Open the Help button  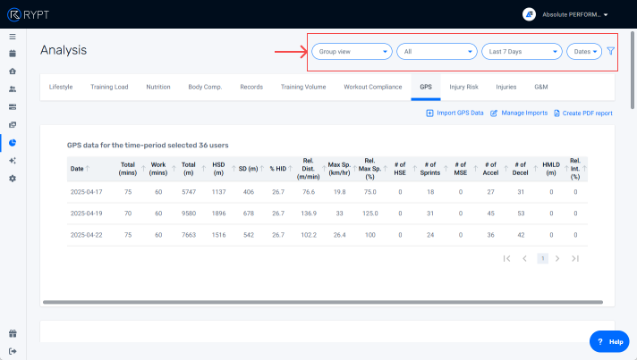(x=609, y=342)
